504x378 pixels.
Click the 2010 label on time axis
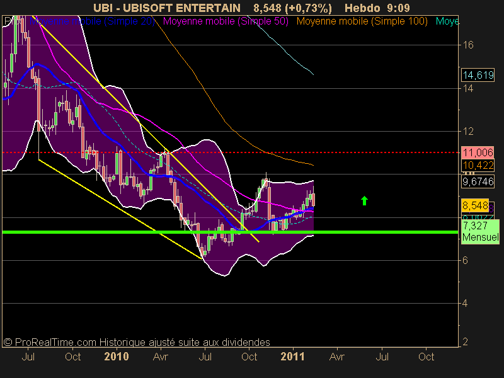117,357
